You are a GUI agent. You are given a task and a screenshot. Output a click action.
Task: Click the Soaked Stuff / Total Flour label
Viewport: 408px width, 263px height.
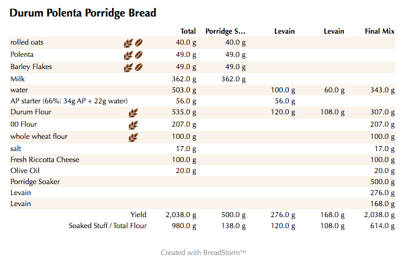[107, 226]
